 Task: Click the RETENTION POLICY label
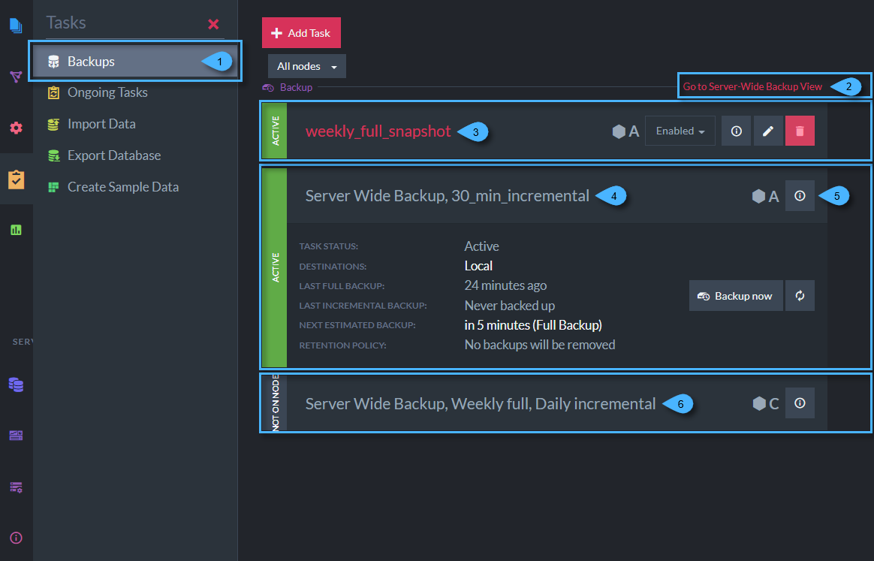tap(343, 345)
